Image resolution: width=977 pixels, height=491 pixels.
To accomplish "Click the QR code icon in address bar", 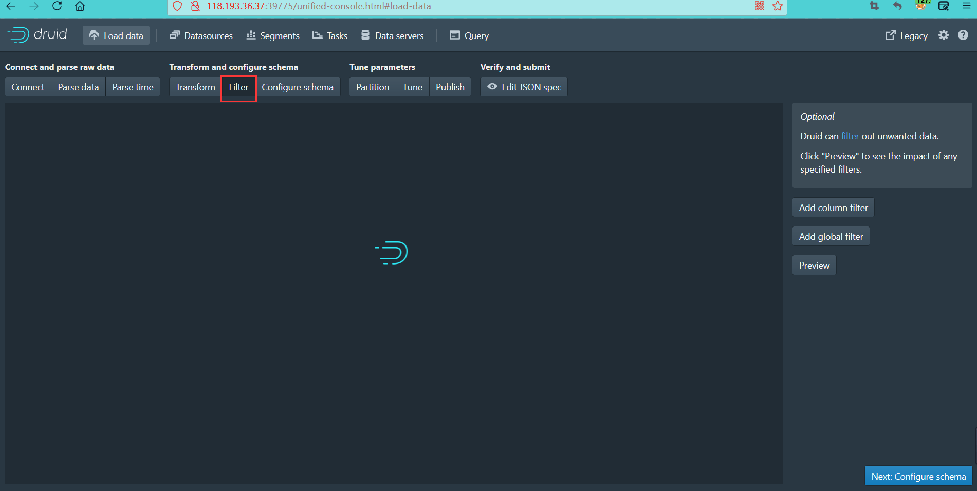I will point(760,6).
